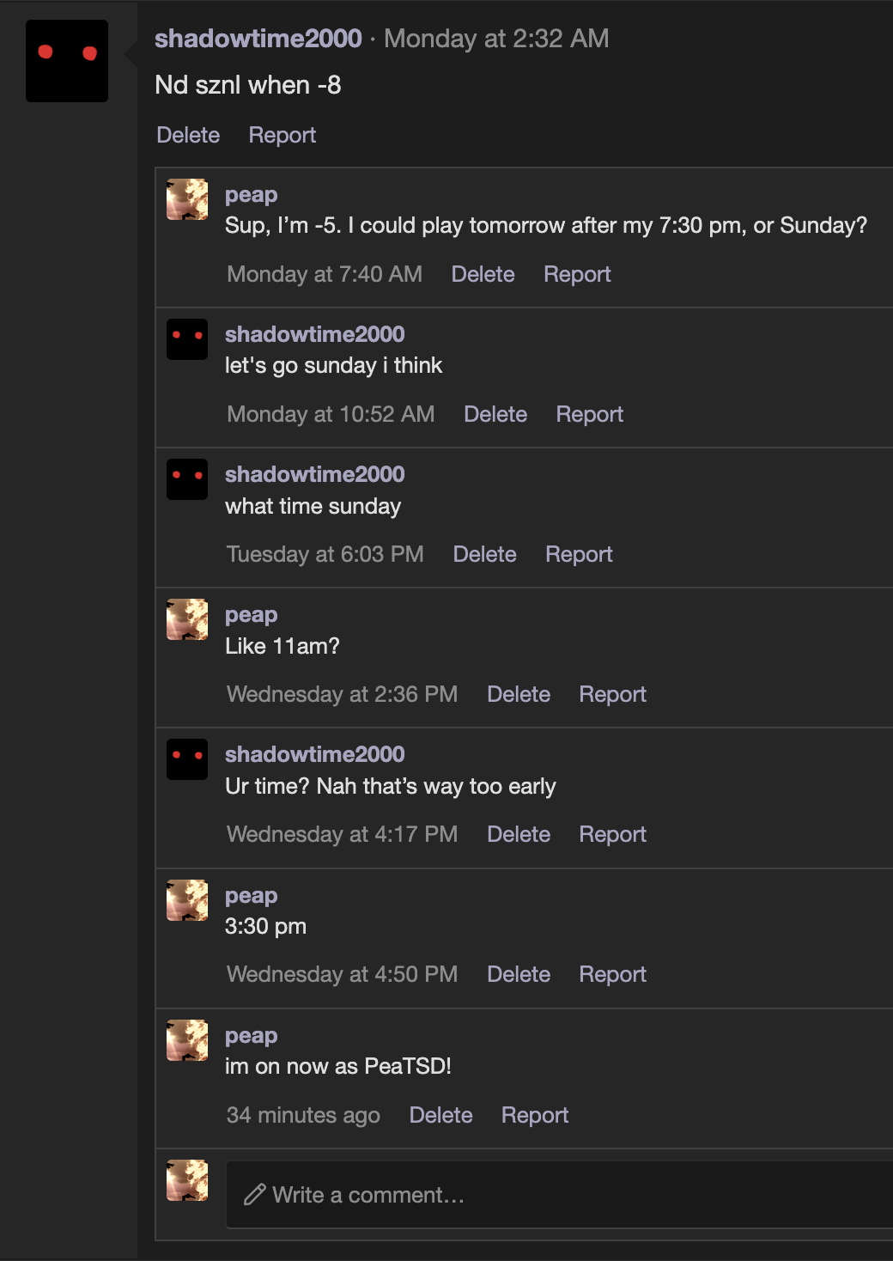Delete the 'Nd sznl when -8' comment
Screen dimensions: 893x1261
[187, 135]
